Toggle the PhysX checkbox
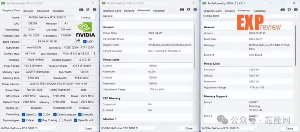 tap(61, 120)
